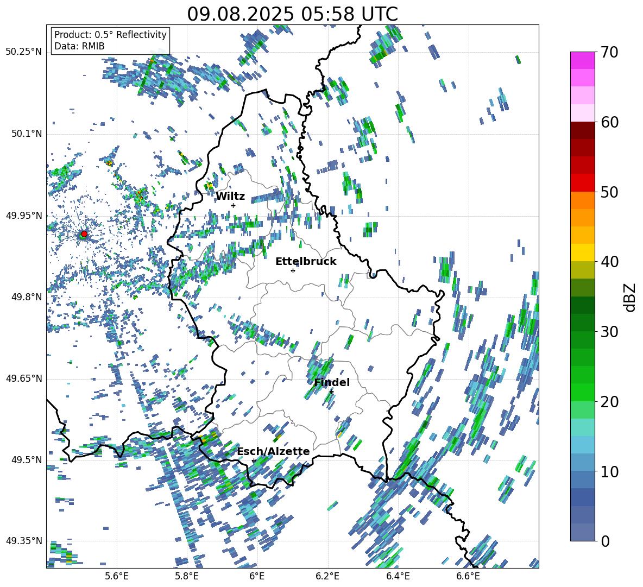
Task: Click the Esch/Alzette city label
Action: point(273,451)
